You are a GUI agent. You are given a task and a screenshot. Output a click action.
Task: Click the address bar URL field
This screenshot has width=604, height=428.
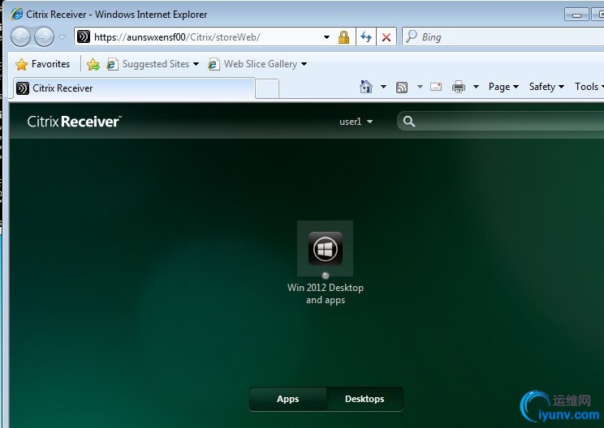pos(201,37)
